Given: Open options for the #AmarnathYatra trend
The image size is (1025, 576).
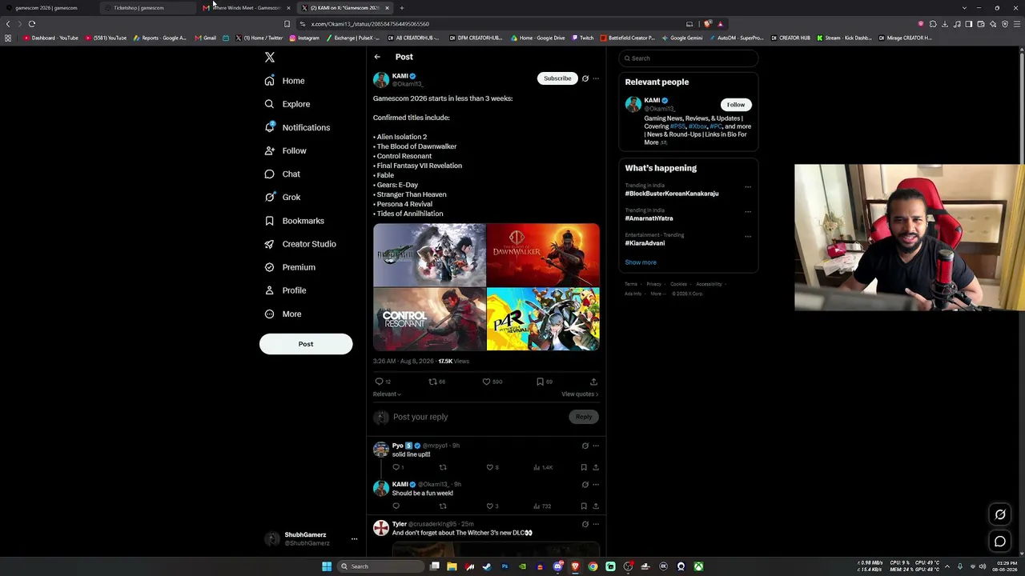Looking at the screenshot, I should [748, 212].
